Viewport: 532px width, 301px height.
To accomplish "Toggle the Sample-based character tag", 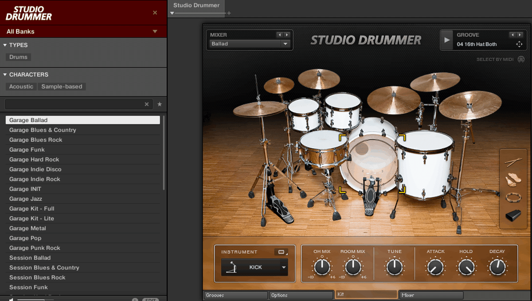I will [x=62, y=87].
